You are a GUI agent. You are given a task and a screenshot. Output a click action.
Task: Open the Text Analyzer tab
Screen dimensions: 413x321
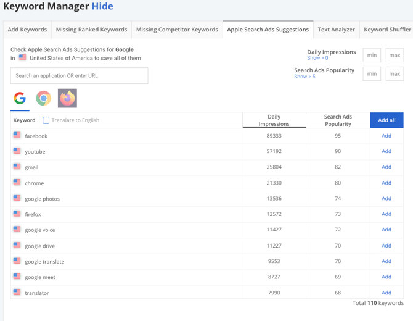tap(336, 30)
